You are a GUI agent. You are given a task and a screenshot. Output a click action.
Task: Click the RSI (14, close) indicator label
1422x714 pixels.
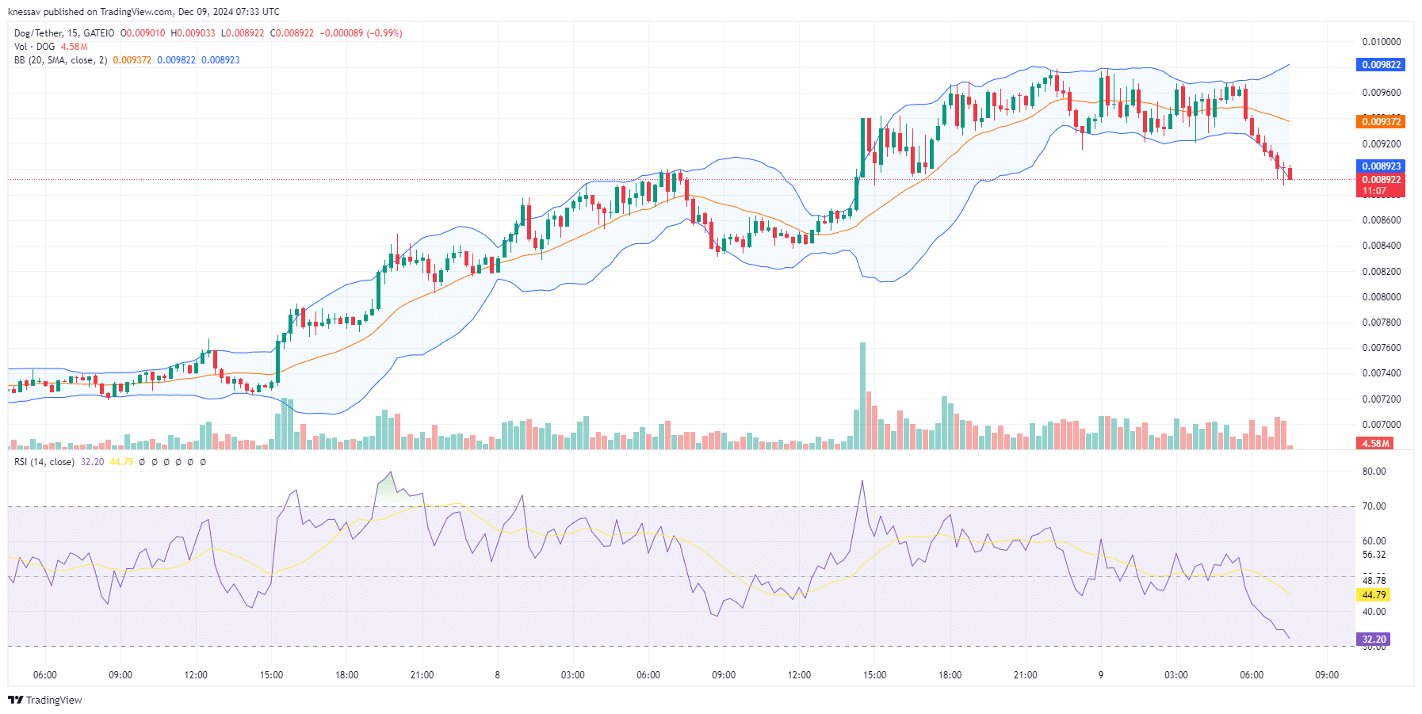pyautogui.click(x=44, y=462)
